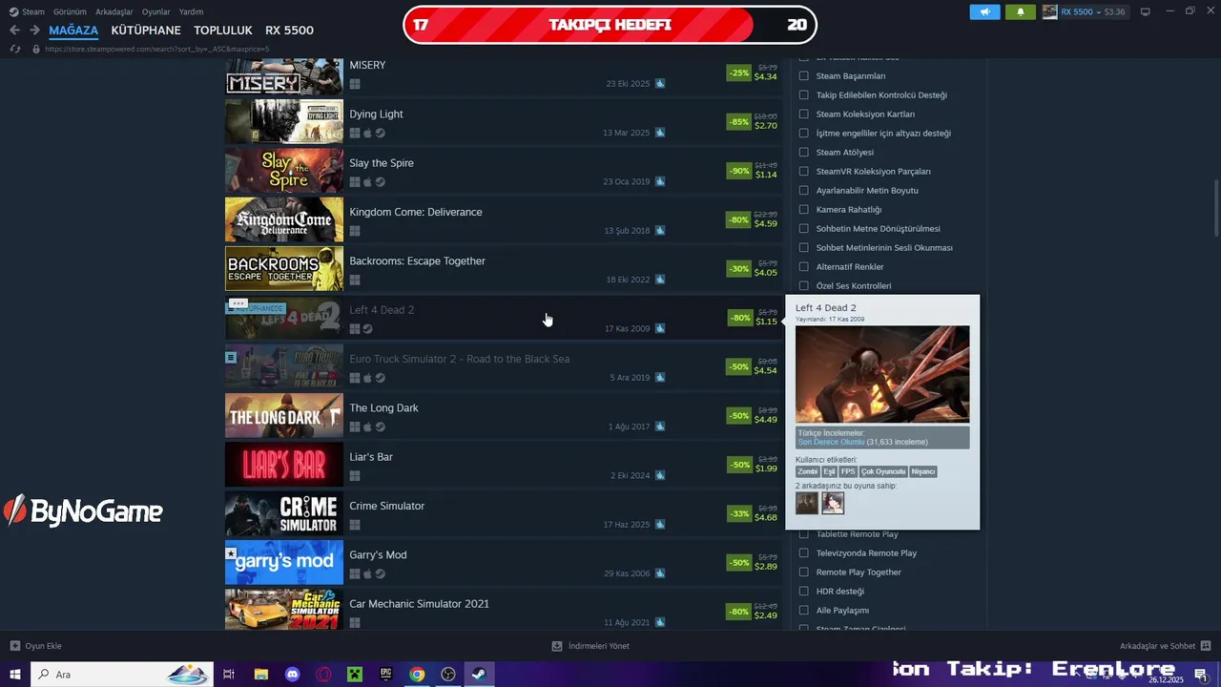Viewport: 1221px width, 687px height.
Task: Click the Zombi tag in the tooltip
Action: (x=807, y=471)
